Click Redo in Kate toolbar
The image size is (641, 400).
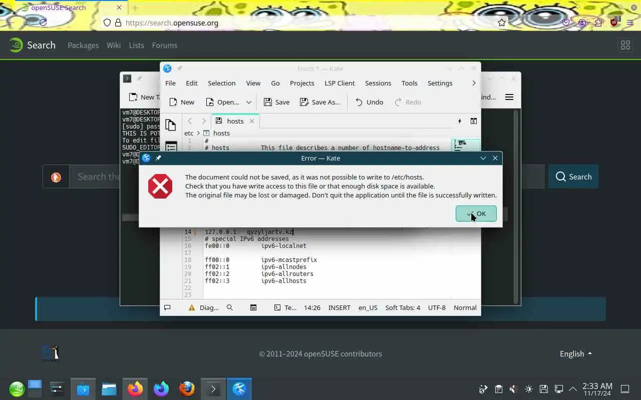point(408,102)
